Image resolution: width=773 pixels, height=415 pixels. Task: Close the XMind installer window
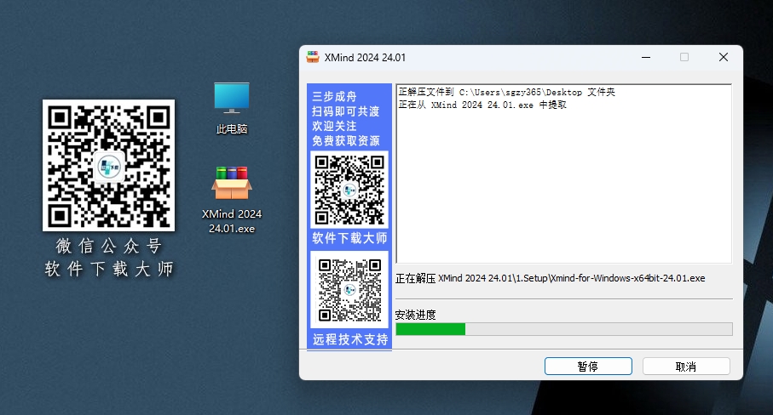tap(724, 57)
